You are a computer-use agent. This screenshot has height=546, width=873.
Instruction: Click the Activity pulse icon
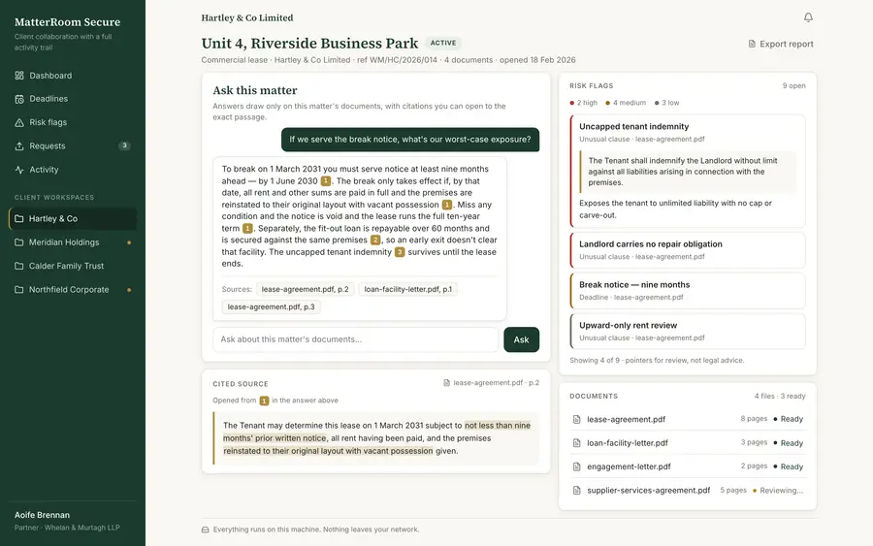pyautogui.click(x=19, y=170)
